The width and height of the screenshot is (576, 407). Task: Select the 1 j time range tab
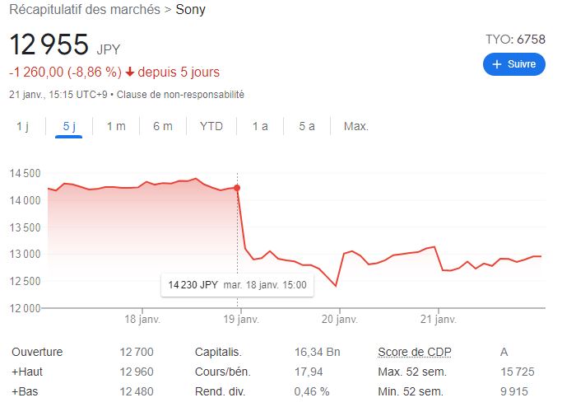[22, 126]
